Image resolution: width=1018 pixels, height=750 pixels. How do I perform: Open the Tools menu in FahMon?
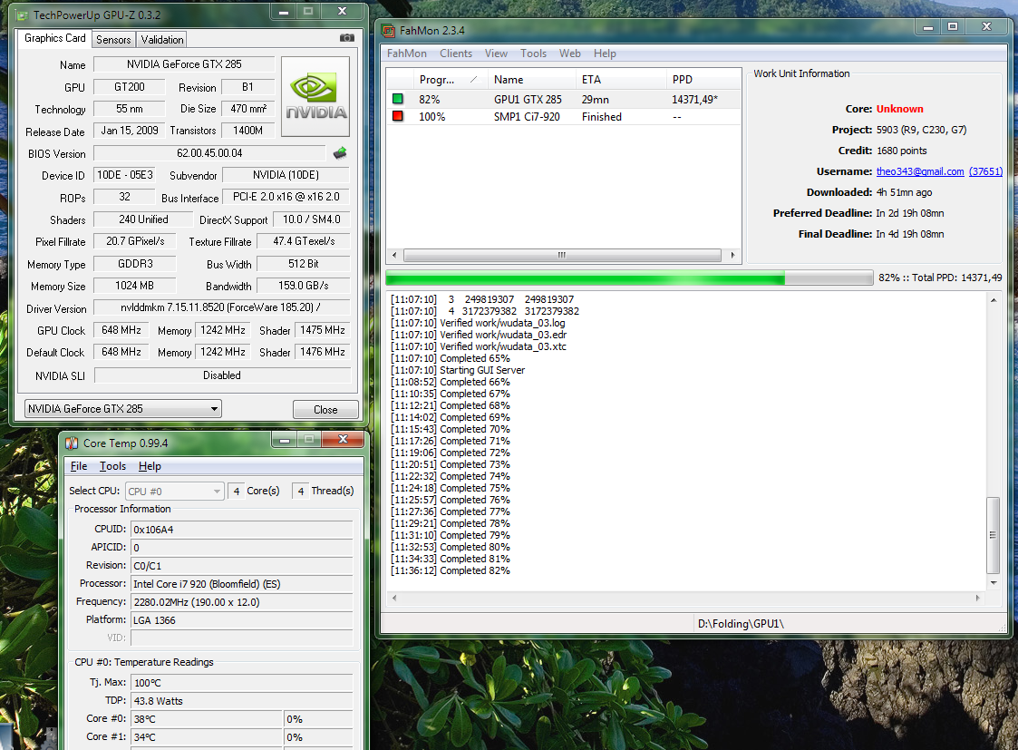tap(533, 54)
